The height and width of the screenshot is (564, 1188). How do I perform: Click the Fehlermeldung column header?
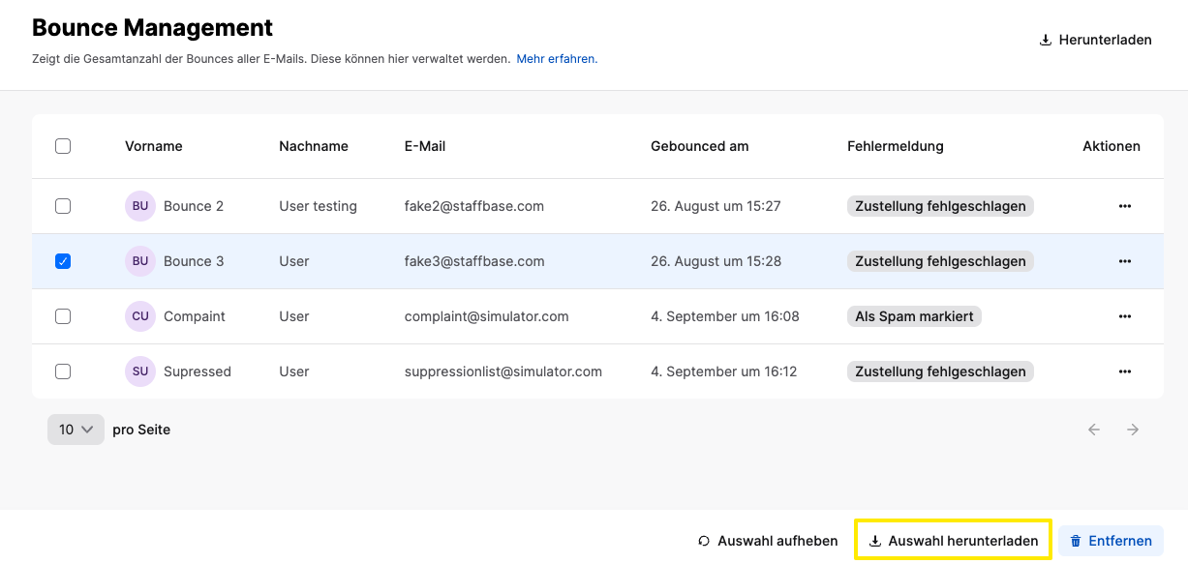896,146
